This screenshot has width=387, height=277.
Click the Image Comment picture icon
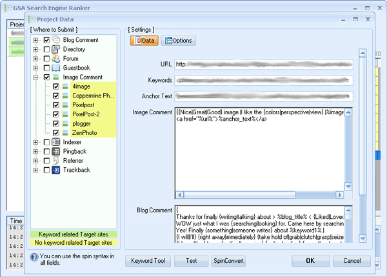56,77
